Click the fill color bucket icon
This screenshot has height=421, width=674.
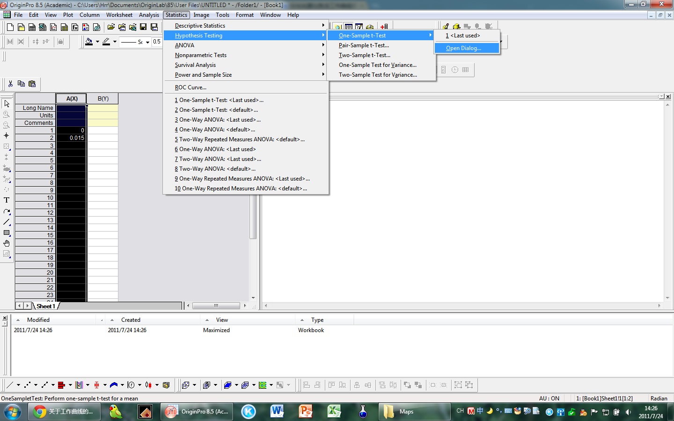pyautogui.click(x=89, y=42)
